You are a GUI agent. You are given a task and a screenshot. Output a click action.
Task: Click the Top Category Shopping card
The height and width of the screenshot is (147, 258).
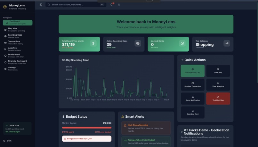click(213, 44)
